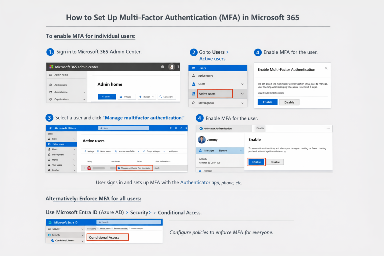Click Jemmy's profile photo

pos(202,139)
